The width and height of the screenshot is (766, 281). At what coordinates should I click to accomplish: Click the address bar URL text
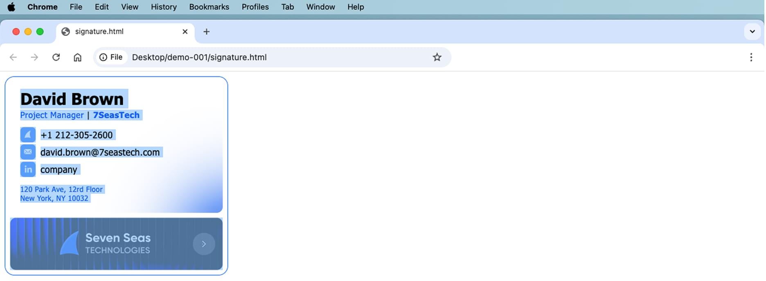(x=199, y=57)
